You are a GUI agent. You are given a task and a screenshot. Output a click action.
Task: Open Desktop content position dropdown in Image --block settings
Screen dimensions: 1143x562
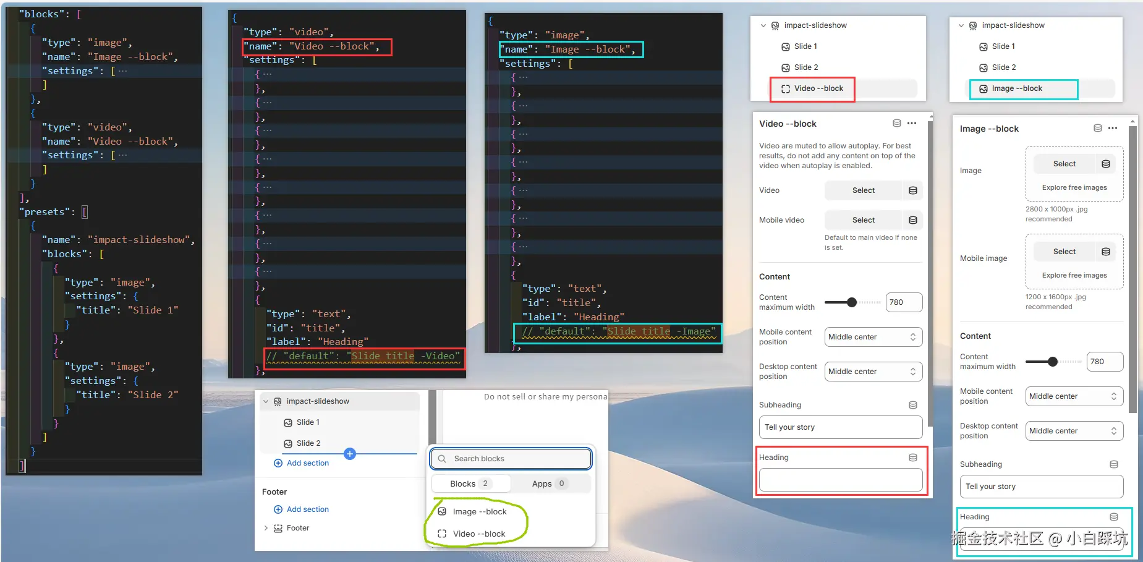click(x=1074, y=431)
